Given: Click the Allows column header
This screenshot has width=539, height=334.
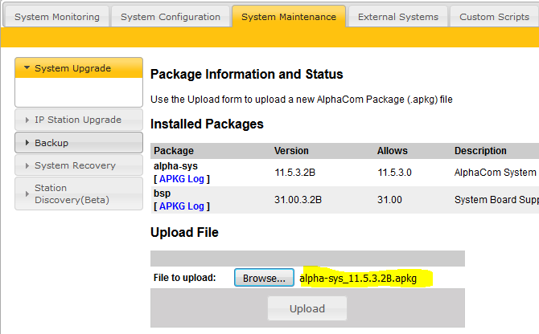Looking at the screenshot, I should (x=393, y=151).
